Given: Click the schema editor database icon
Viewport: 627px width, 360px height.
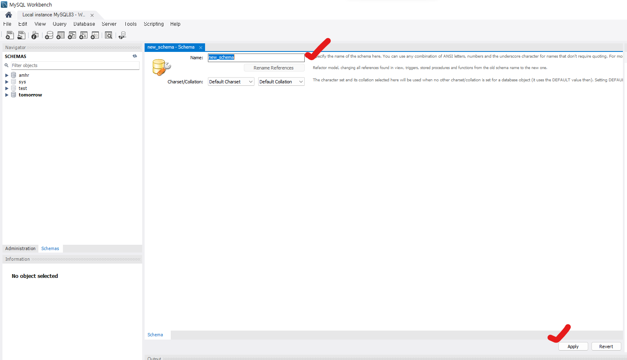Looking at the screenshot, I should [x=161, y=67].
